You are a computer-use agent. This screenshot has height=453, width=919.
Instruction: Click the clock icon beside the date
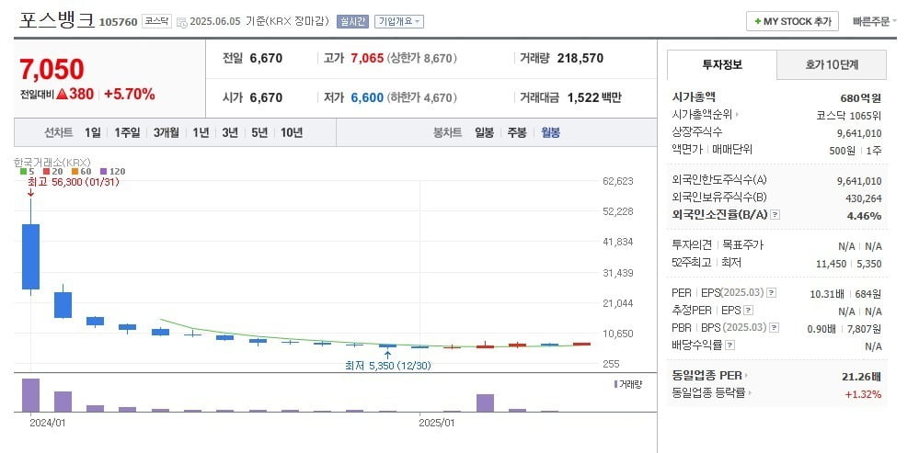[182, 22]
